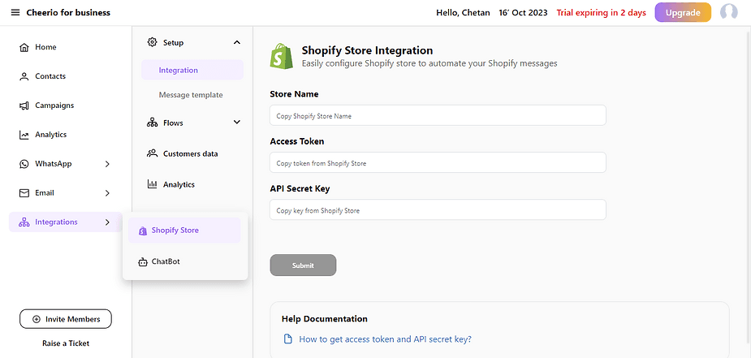Click the Setup gear icon

click(152, 42)
